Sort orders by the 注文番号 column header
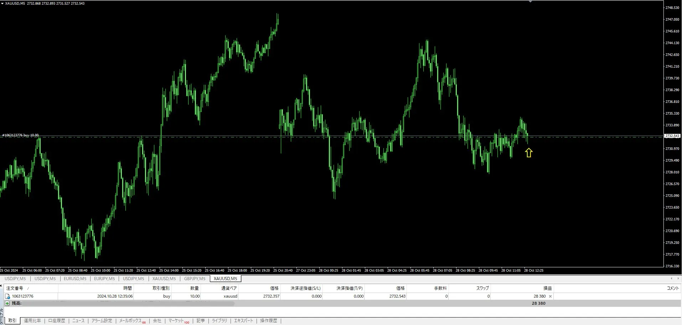The height and width of the screenshot is (325, 682). (31, 288)
